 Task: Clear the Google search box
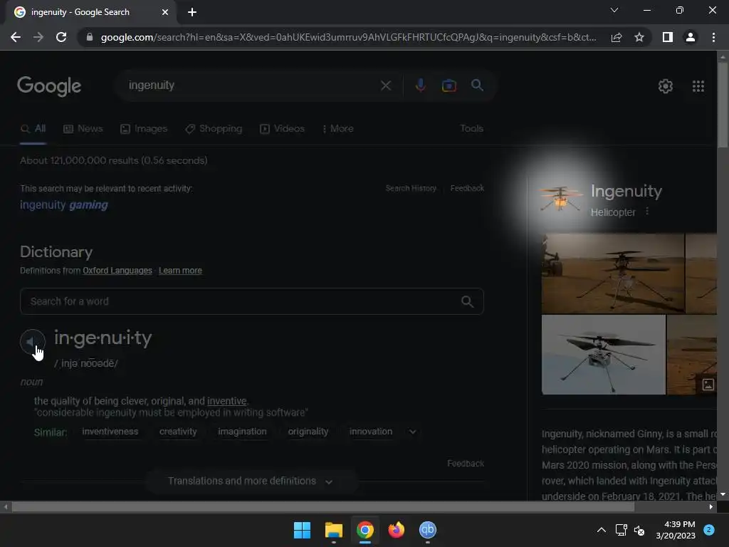[385, 85]
